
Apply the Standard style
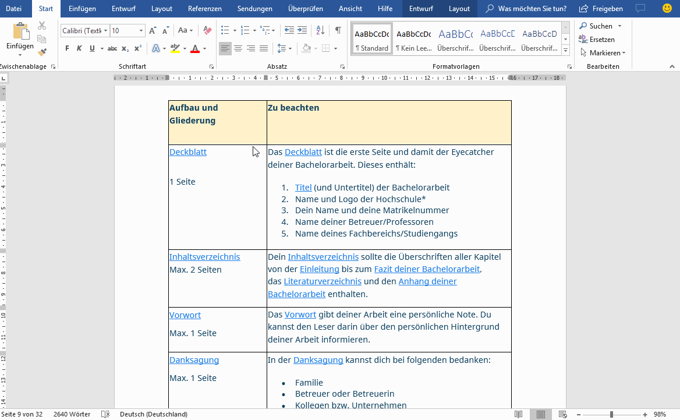click(371, 40)
